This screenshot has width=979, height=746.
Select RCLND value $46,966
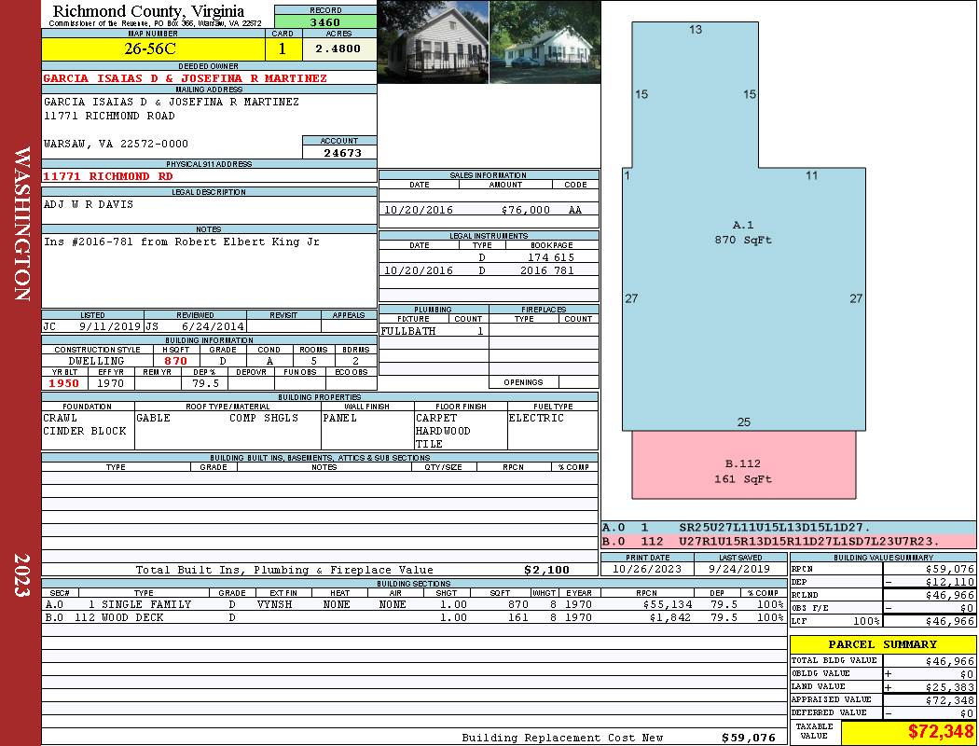(949, 595)
